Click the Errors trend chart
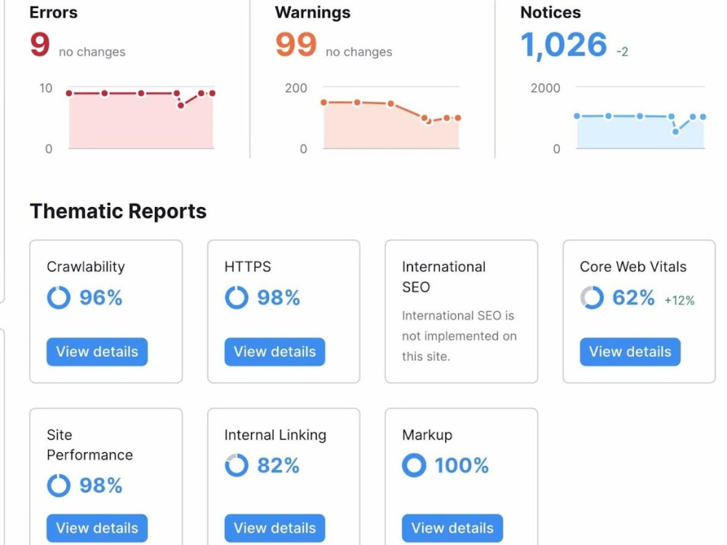Viewport: 727px width, 545px height. (141, 118)
